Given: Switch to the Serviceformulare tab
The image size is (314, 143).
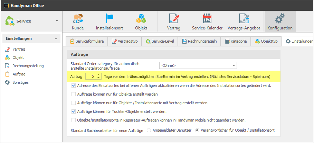Looking at the screenshot, I should click(87, 41).
